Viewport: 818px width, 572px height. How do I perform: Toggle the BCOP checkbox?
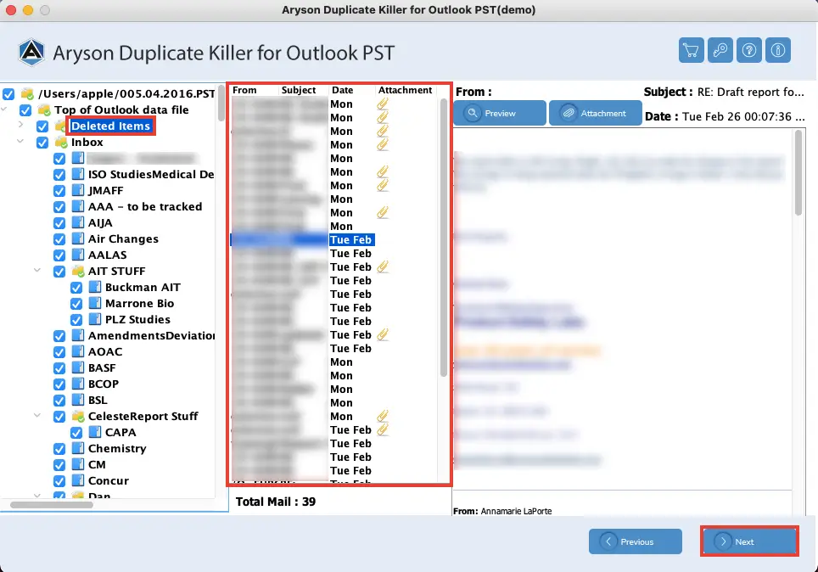coord(59,384)
